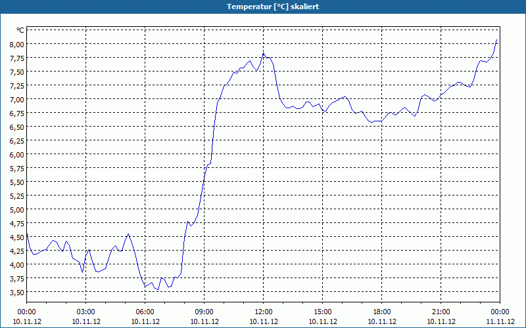
Task: Click the 5,25 y-axis value
Action: pos(17,195)
